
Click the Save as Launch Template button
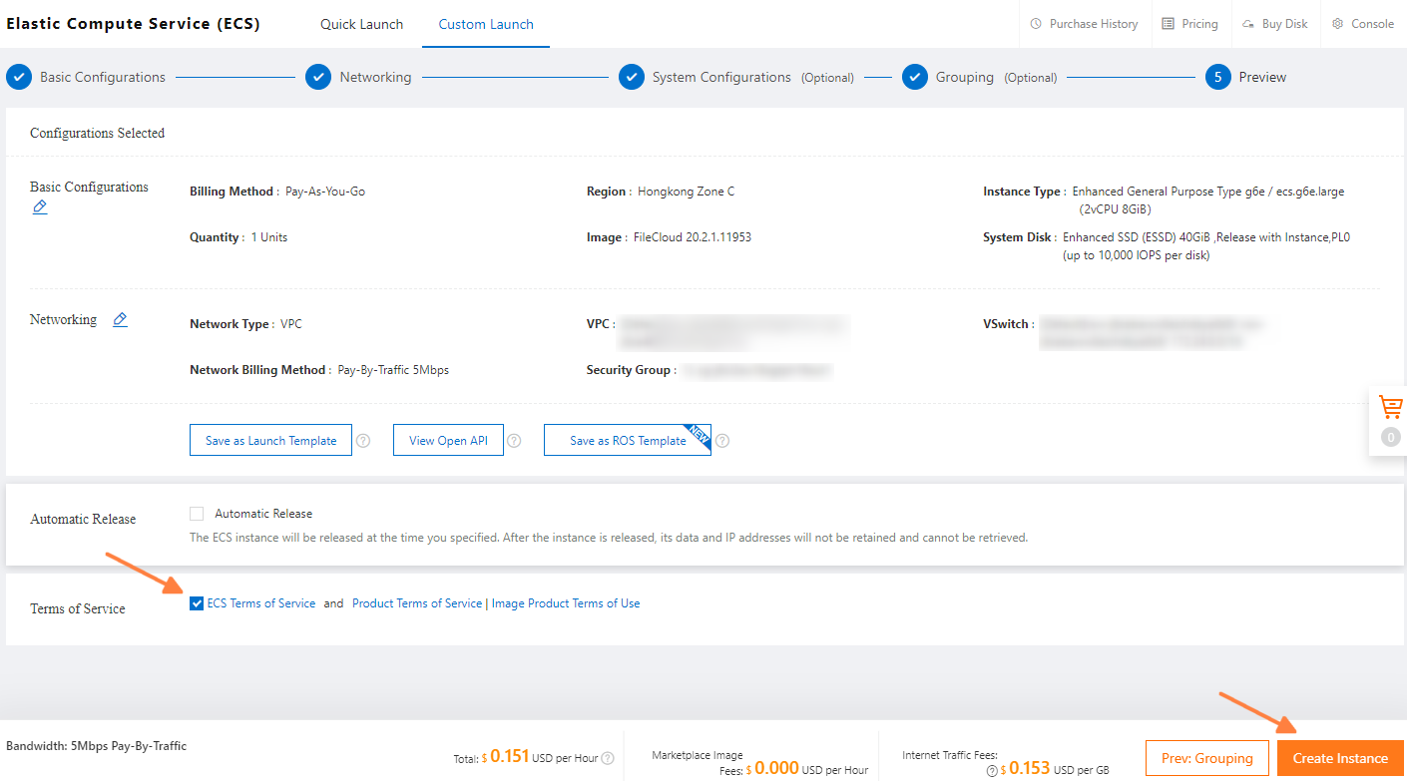(x=270, y=441)
